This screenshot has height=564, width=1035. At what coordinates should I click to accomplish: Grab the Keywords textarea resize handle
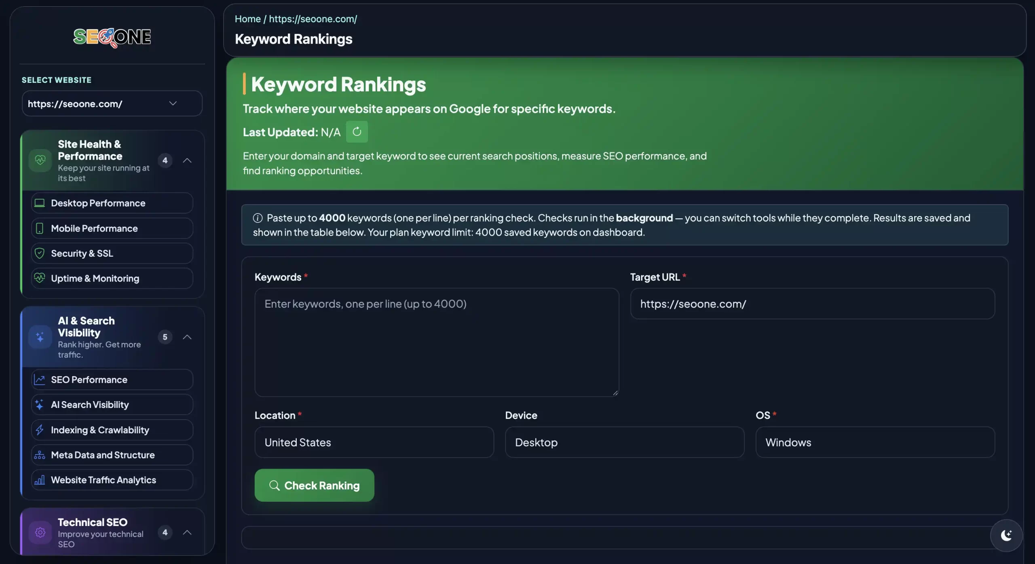(615, 393)
